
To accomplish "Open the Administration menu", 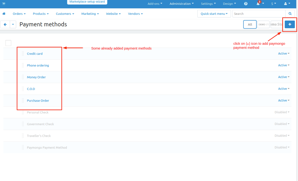I will (182, 4).
